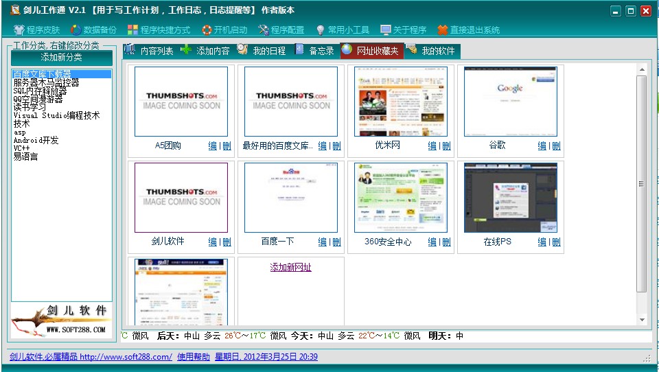Viewport: 659px width, 372px height.
Task: Open the 优米网 thumbnail
Action: click(x=401, y=102)
